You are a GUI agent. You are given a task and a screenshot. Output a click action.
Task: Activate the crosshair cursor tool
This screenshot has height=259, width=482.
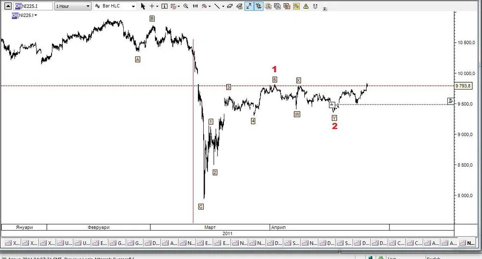tap(153, 6)
